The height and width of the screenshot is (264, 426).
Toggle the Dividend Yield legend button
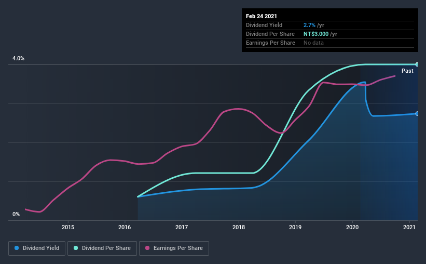tap(37, 248)
